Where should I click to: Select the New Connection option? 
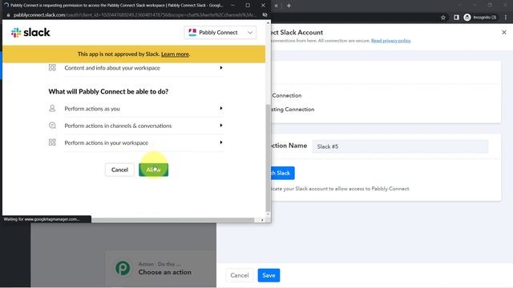pos(287,95)
